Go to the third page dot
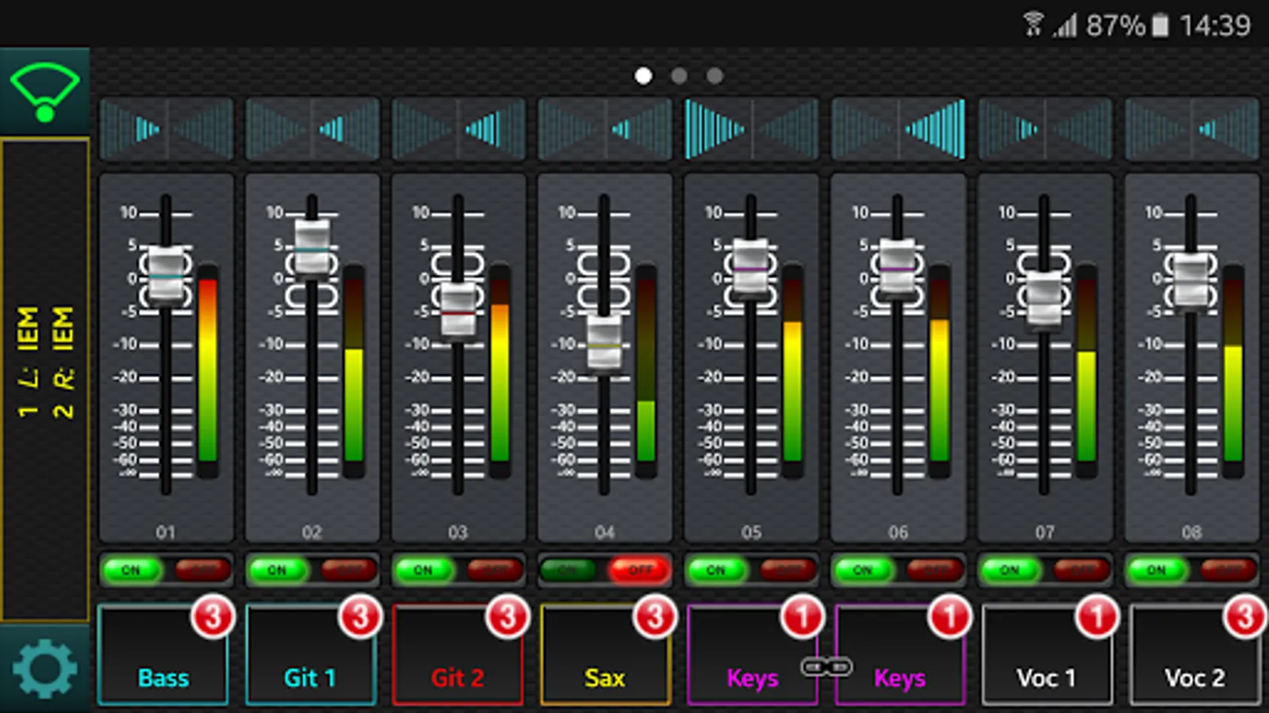The height and width of the screenshot is (713, 1269). [x=715, y=75]
